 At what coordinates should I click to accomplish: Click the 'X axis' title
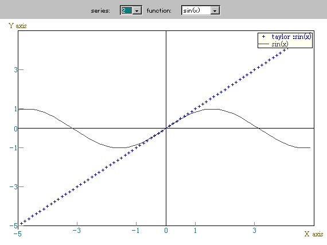[314, 234]
